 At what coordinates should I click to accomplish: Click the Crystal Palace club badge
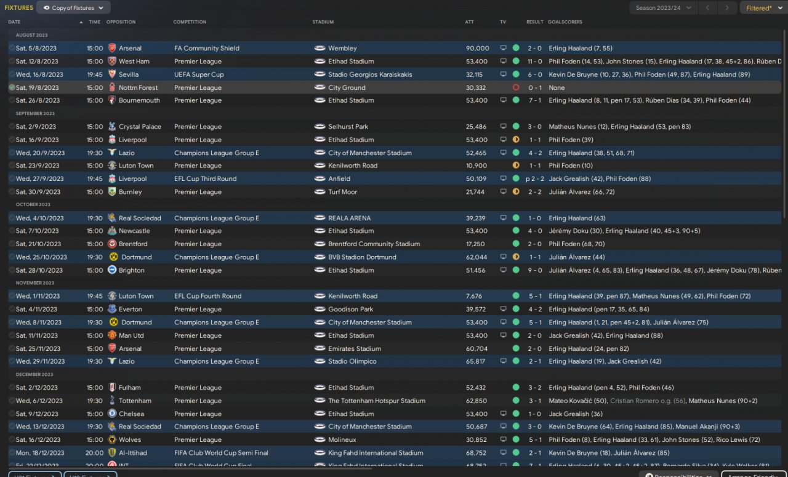(x=111, y=127)
